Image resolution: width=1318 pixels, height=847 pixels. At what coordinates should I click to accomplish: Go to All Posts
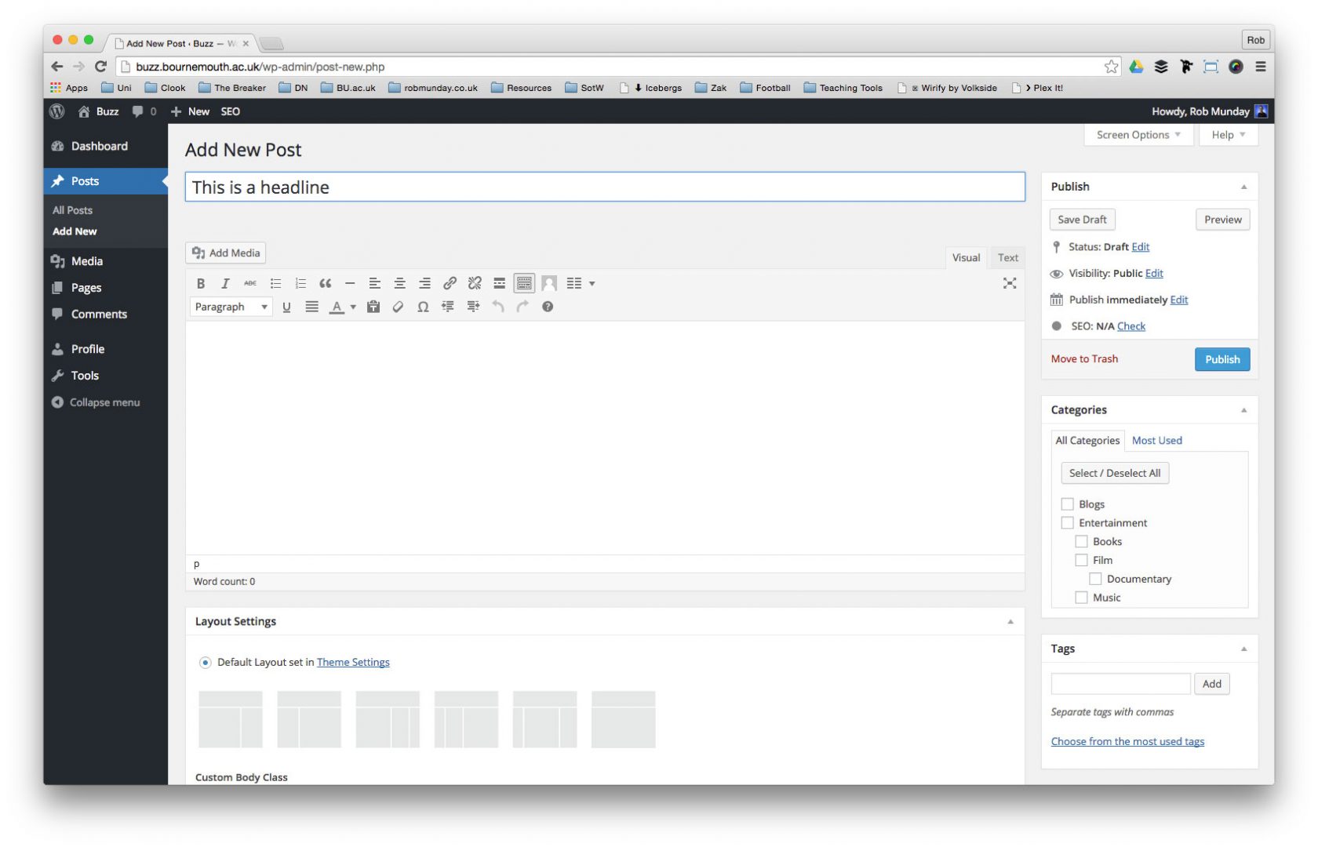pos(72,210)
